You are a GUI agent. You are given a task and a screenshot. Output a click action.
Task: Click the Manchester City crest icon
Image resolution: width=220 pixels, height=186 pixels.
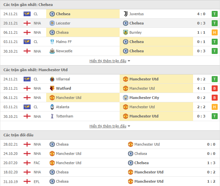[x=126, y=98]
